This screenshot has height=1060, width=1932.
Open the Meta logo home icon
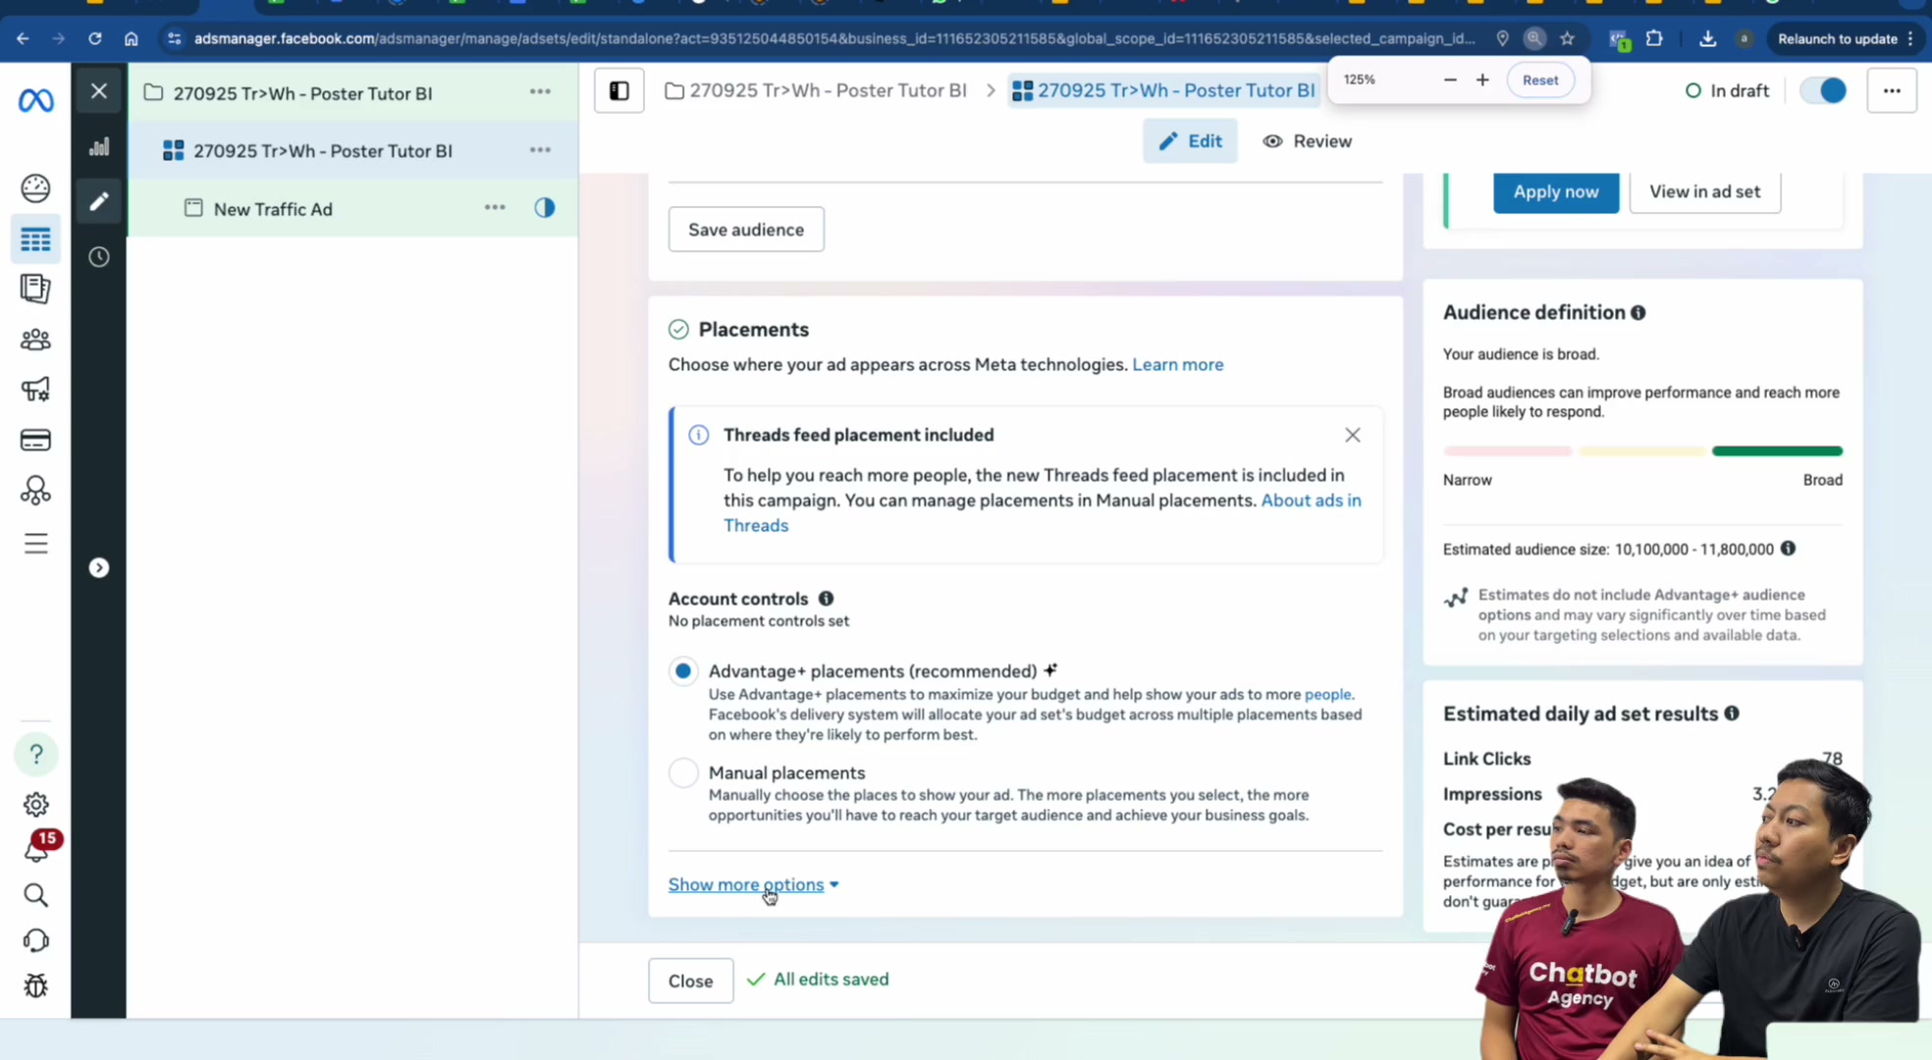coord(36,99)
